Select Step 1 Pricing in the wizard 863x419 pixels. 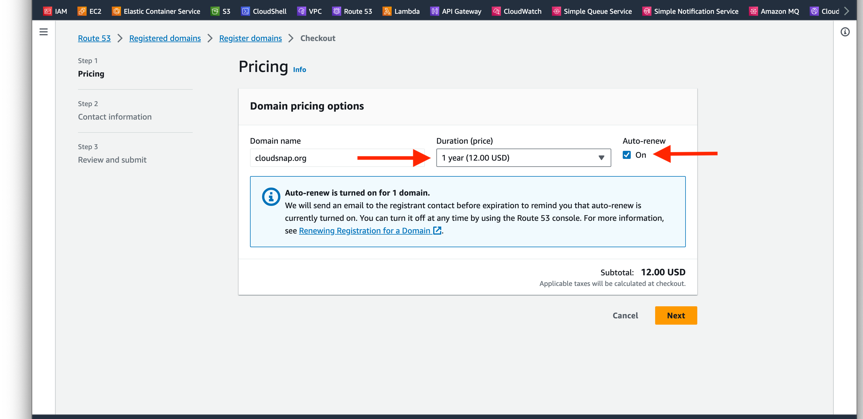point(91,74)
